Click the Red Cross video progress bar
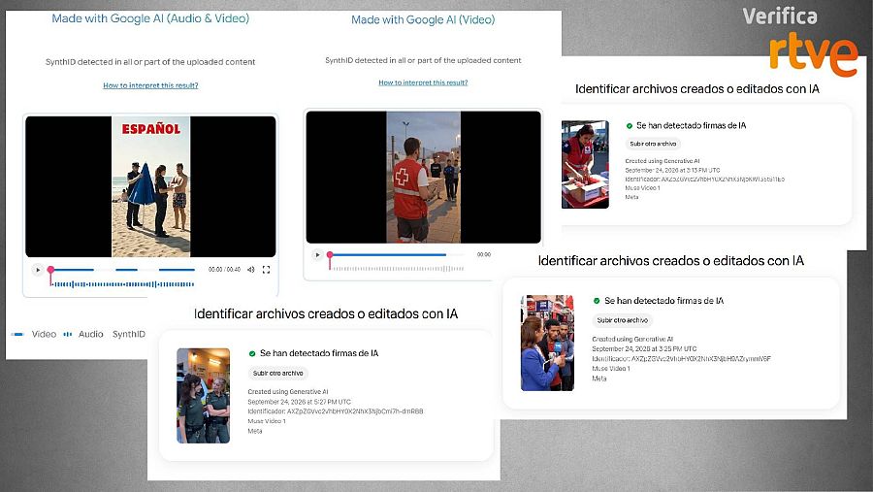This screenshot has width=873, height=492. 397,254
